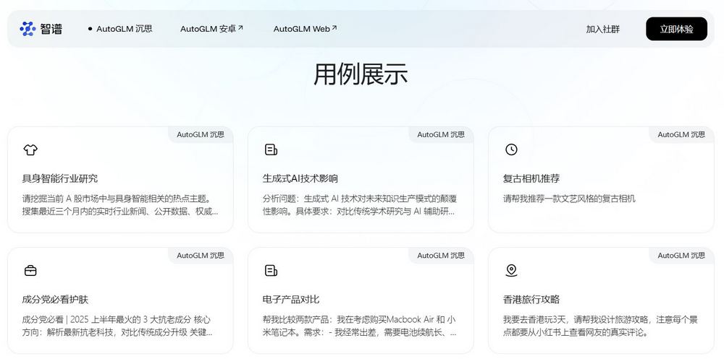Open the AutoGLM 安卓 external link
The image size is (724, 364).
[211, 29]
